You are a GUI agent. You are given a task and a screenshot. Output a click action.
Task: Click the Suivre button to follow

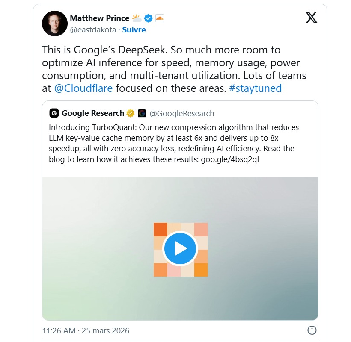(x=134, y=30)
